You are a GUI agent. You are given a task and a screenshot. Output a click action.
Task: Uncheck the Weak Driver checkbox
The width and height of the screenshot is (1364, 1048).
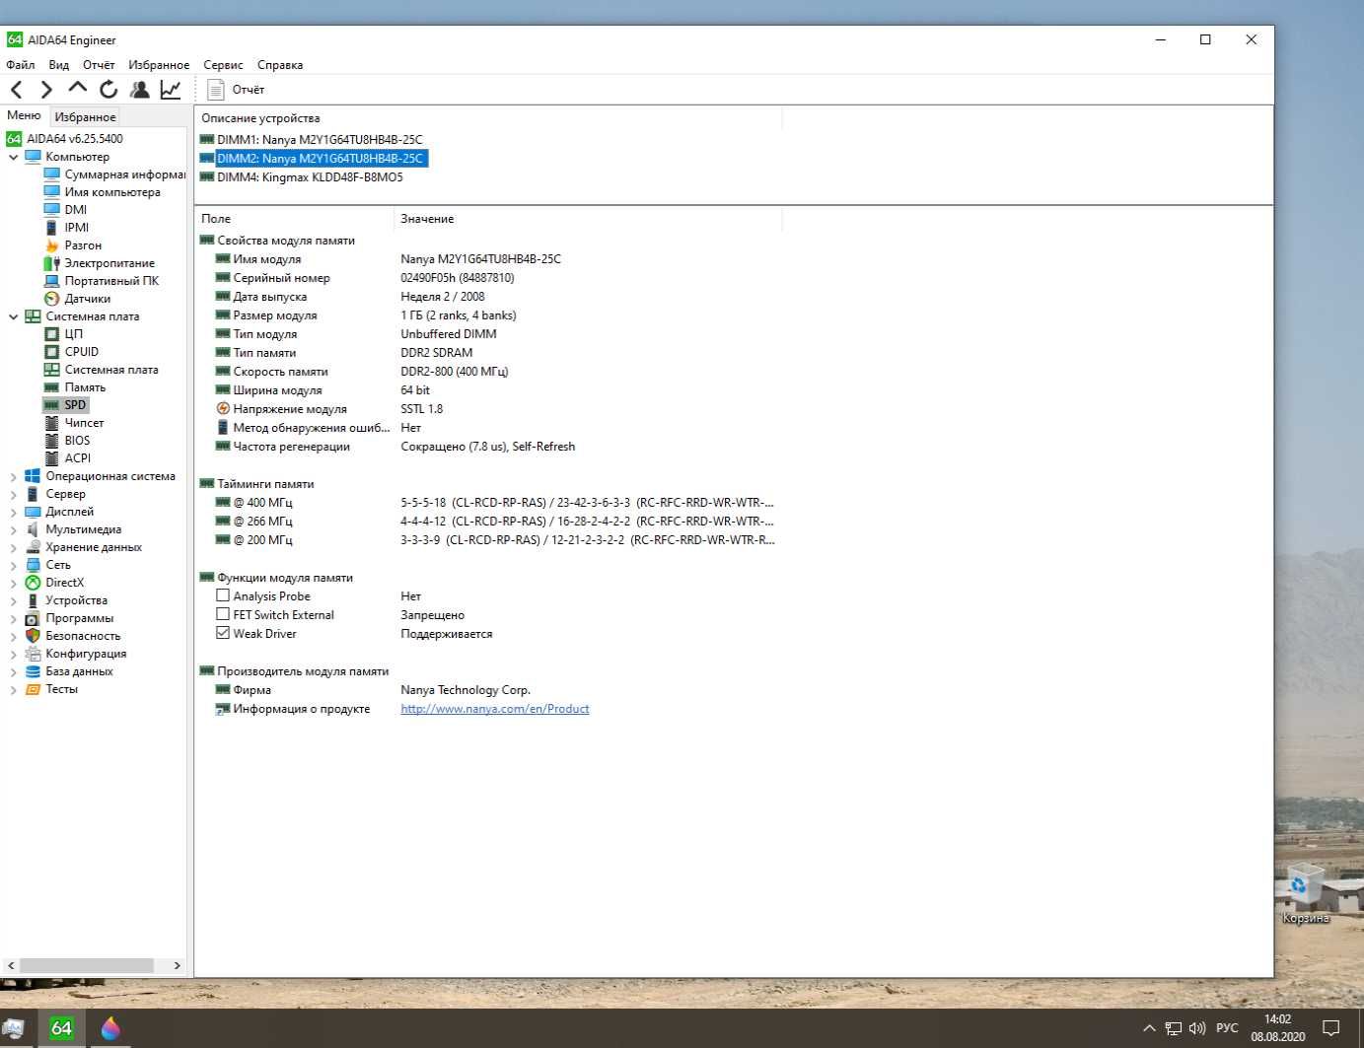click(x=223, y=633)
